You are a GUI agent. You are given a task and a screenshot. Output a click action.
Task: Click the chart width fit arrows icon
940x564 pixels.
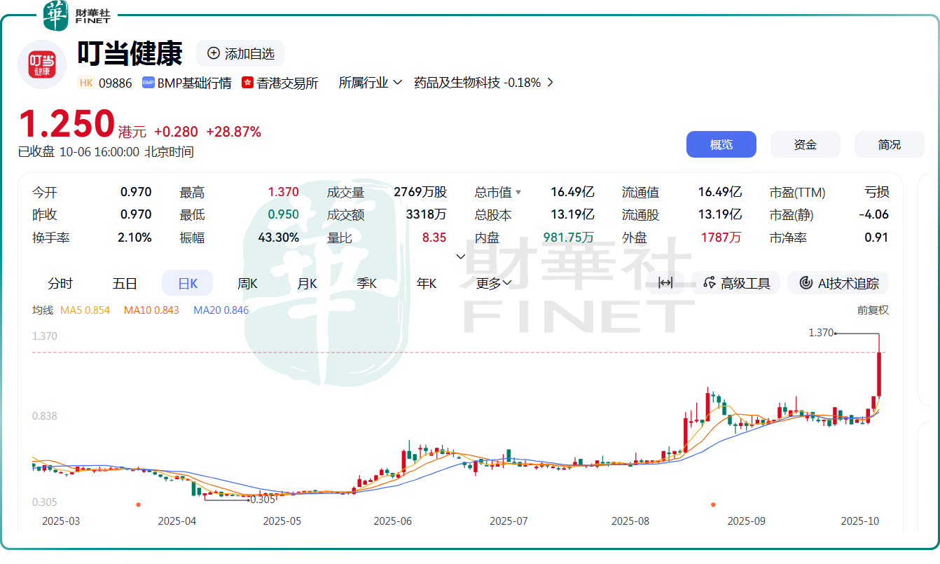[x=665, y=283]
